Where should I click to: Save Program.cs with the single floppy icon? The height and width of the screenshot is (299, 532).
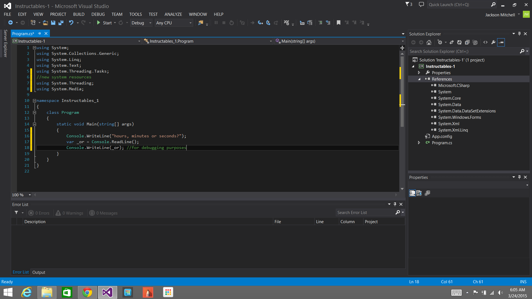point(53,23)
